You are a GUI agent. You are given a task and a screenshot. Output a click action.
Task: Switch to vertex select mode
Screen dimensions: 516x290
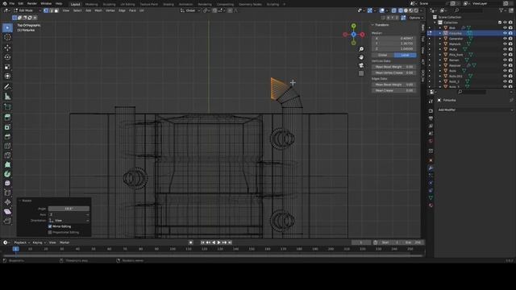pyautogui.click(x=46, y=10)
